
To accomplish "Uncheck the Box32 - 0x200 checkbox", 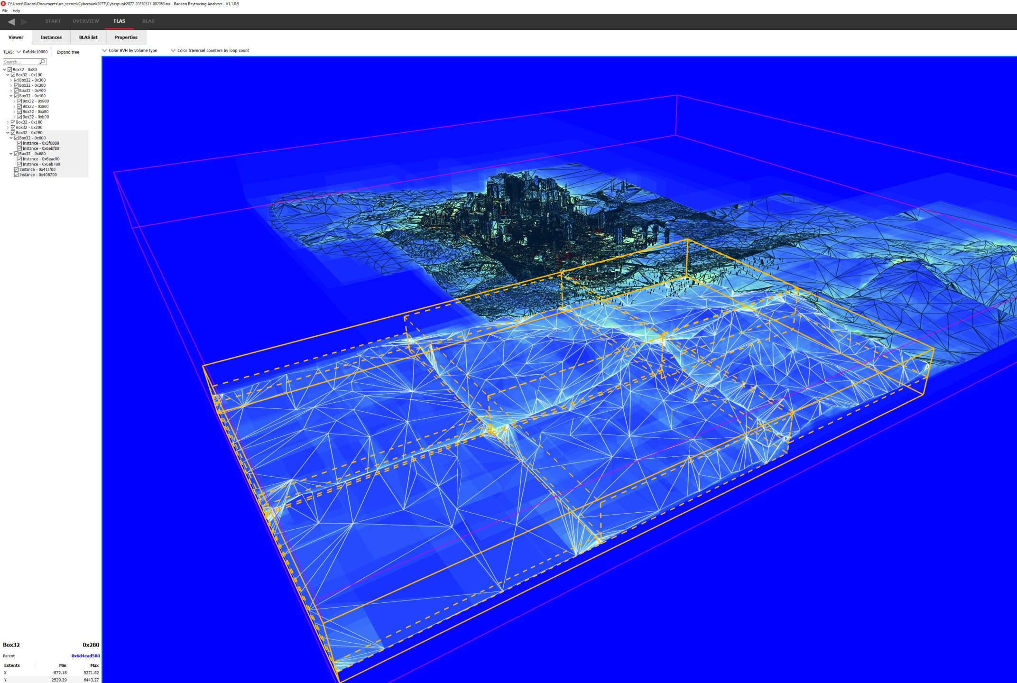I will tap(13, 128).
